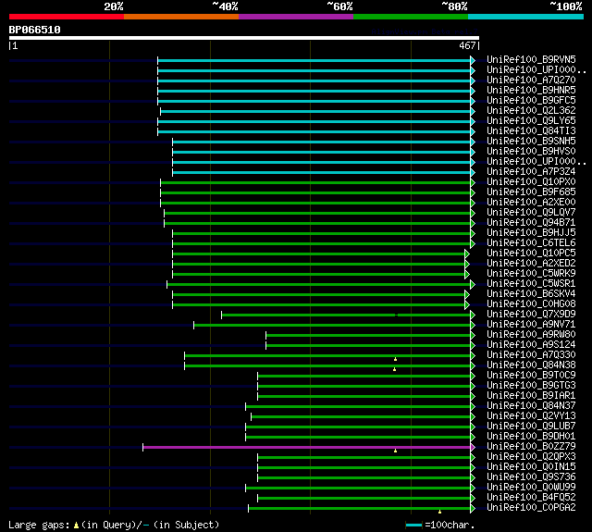The width and height of the screenshot is (592, 532).
Task: Select the UniRef100_B9HJJ5 hit label
Action: [531, 233]
